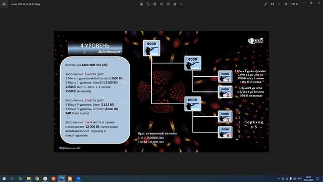This screenshot has width=323, height=182.
Task: Open the image editor from the toolbar
Action: 141,4
